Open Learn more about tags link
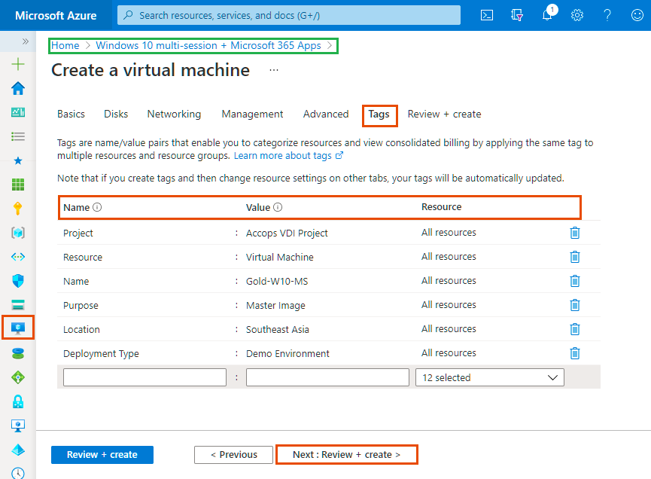Screen dimensions: 651x479 coord(288,155)
